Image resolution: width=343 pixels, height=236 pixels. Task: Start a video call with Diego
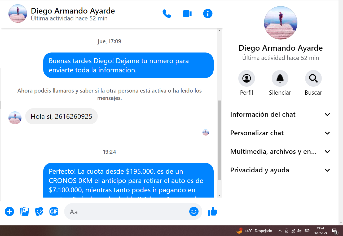pos(187,14)
